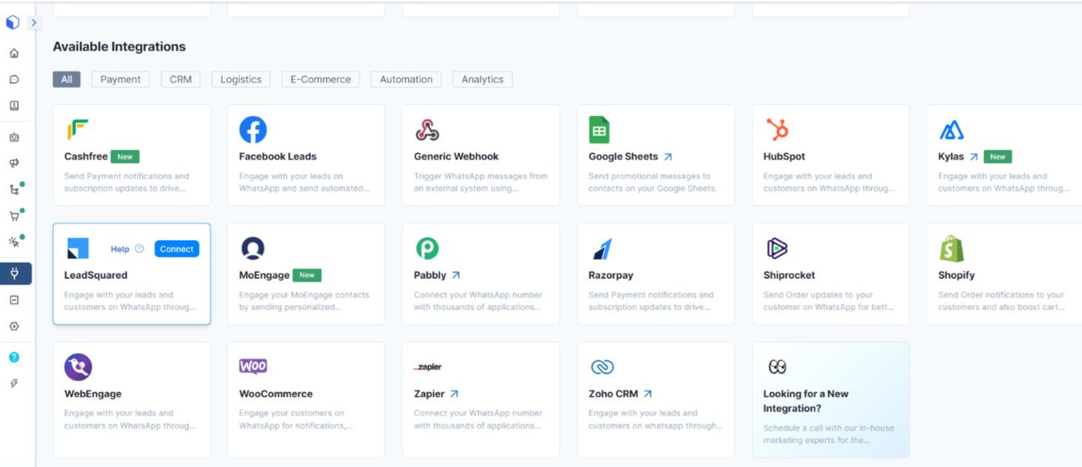Viewport: 1082px width, 467px height.
Task: Click the Zoho CRM logo icon
Action: click(x=602, y=367)
